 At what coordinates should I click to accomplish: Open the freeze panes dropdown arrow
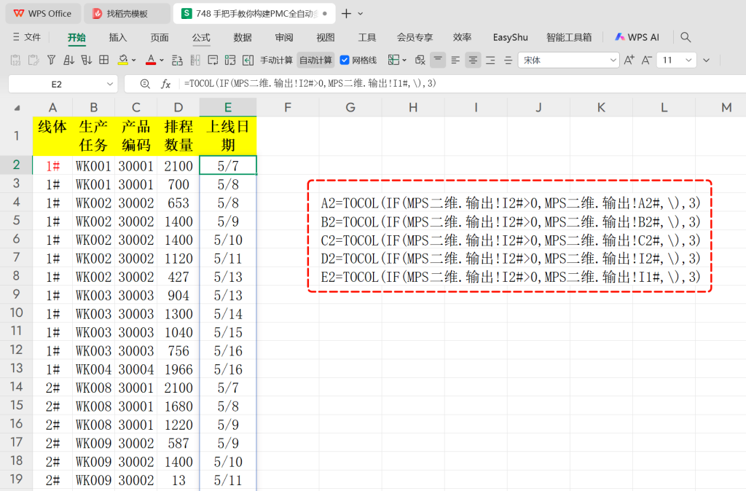[404, 60]
